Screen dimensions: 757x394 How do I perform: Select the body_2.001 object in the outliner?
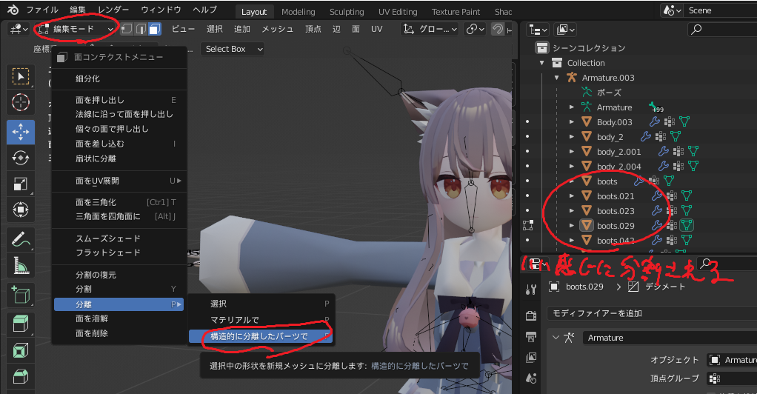pyautogui.click(x=618, y=152)
